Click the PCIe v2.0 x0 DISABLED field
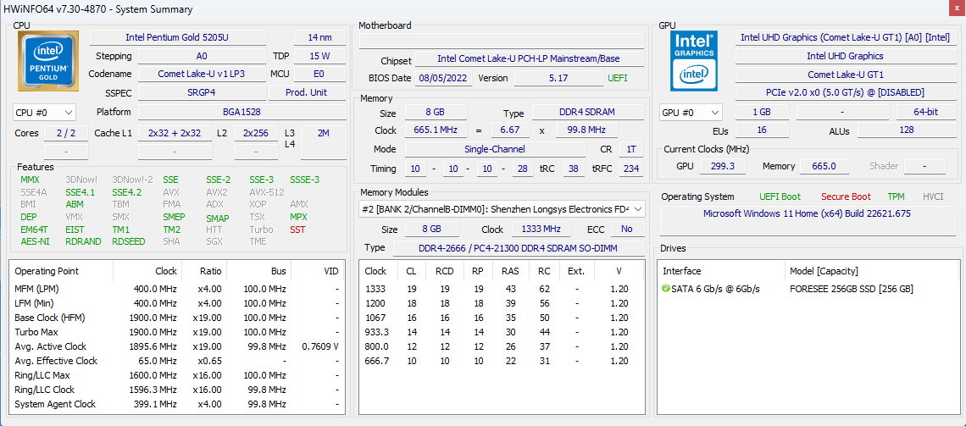This screenshot has width=966, height=426. (845, 93)
